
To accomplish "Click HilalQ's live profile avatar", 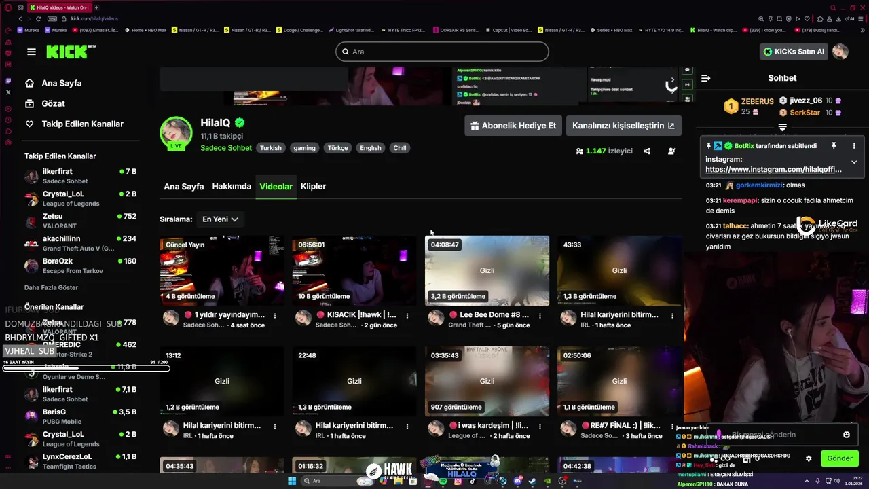I will click(176, 133).
